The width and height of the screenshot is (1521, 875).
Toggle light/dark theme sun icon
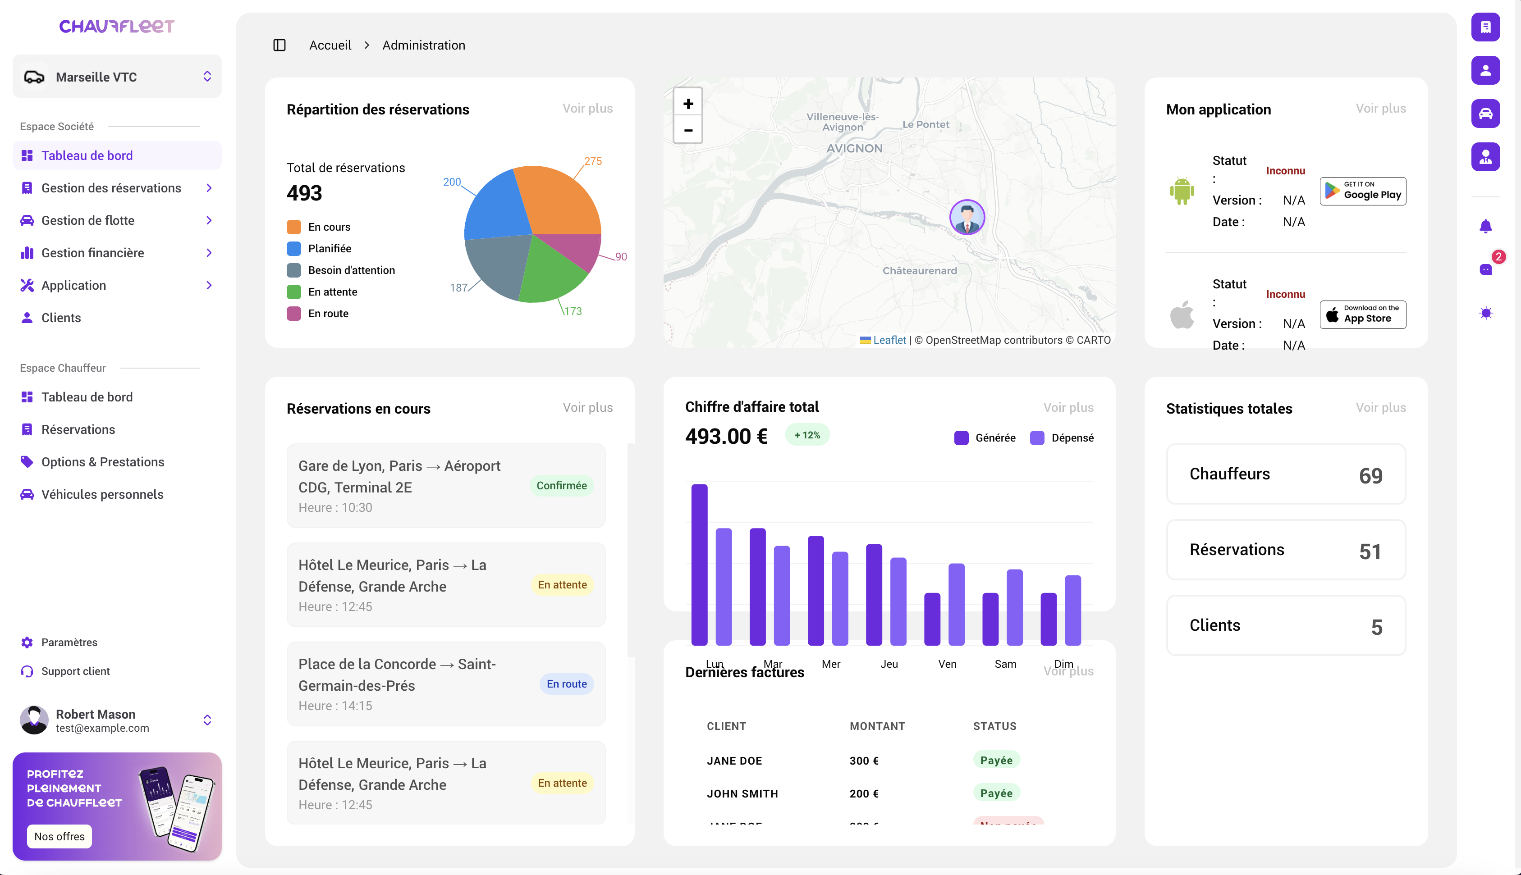1485,313
